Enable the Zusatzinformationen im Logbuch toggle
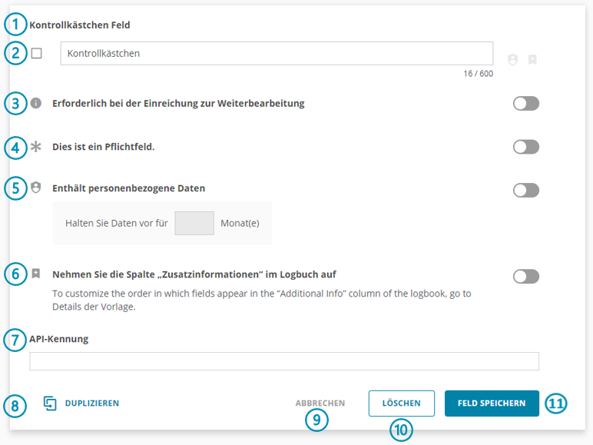 526,276
